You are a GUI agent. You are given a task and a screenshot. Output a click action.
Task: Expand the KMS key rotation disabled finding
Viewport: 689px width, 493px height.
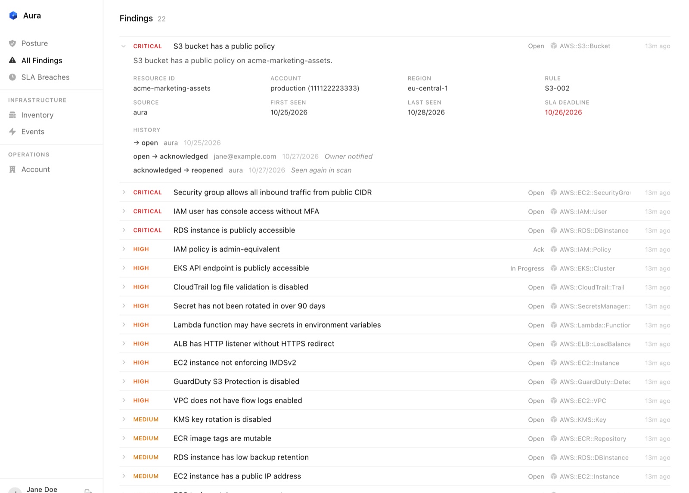[x=124, y=419]
